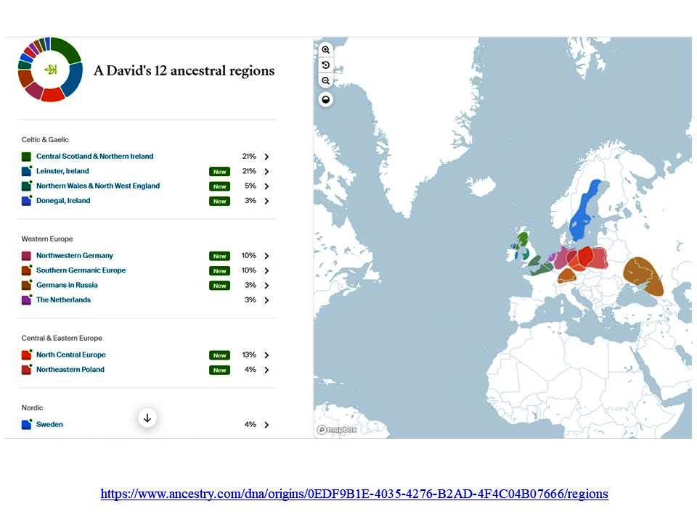Open the ancestry.com origins URL
Screen dimensions: 697x522
tap(354, 494)
